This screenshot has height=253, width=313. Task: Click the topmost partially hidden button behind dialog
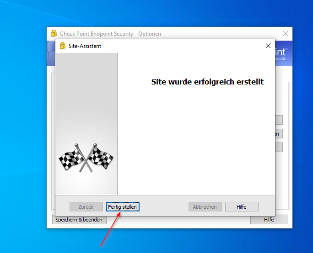279,120
